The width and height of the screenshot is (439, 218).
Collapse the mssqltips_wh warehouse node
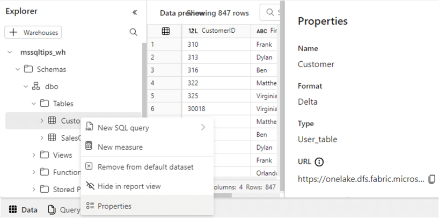tap(10, 52)
